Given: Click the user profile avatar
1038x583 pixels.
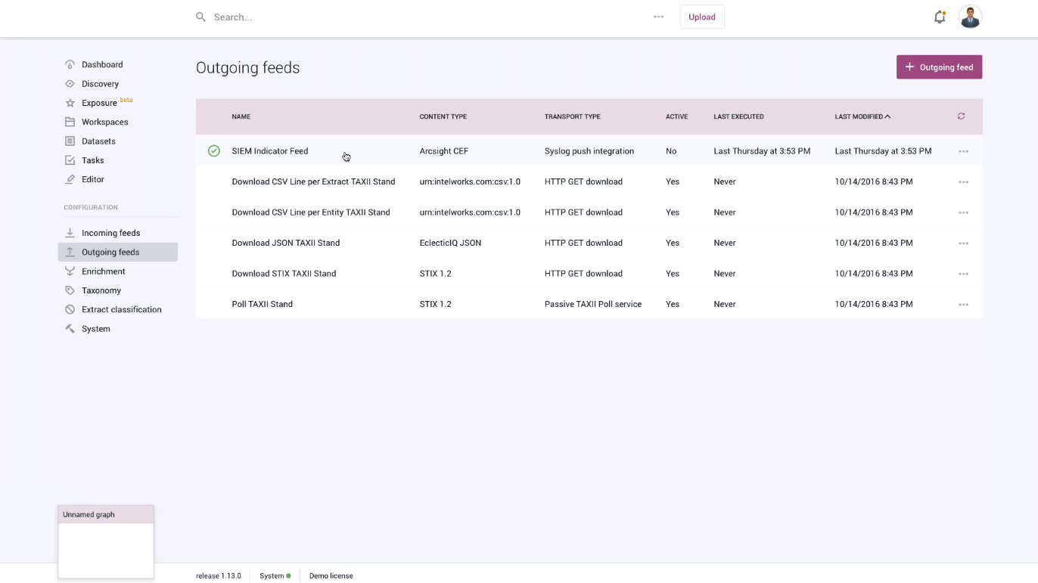Looking at the screenshot, I should [x=970, y=17].
